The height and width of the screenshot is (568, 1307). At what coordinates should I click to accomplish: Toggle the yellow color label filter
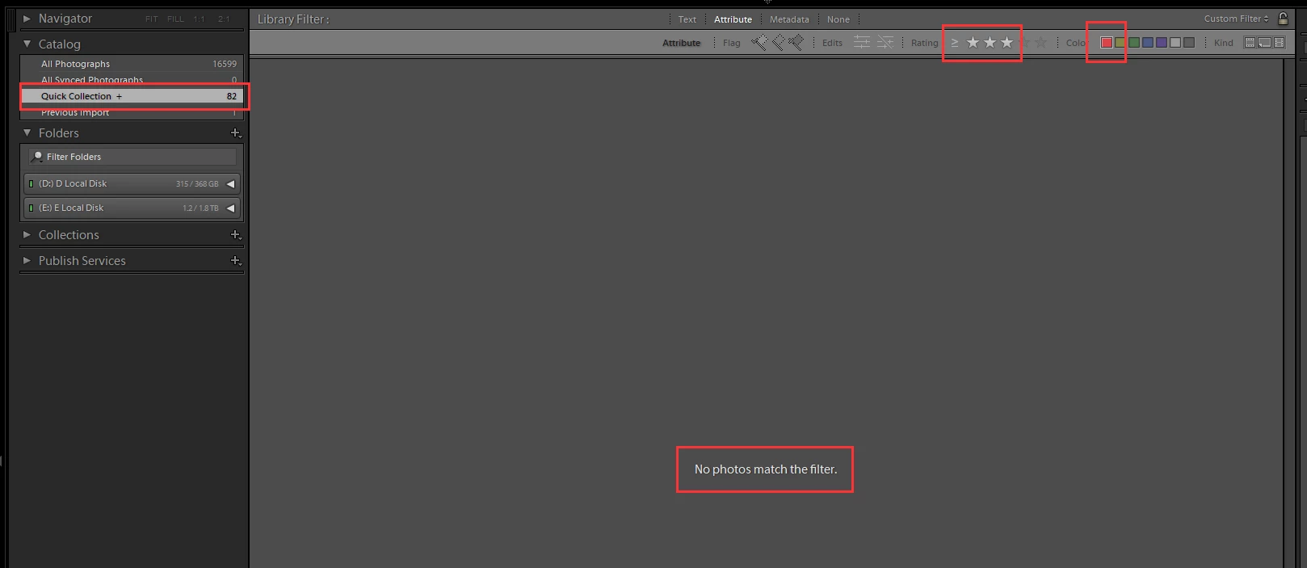[x=1120, y=43]
